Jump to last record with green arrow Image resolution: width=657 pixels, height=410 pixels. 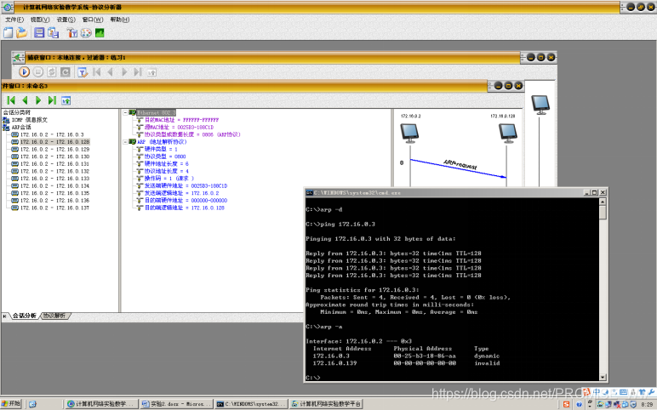pyautogui.click(x=52, y=100)
